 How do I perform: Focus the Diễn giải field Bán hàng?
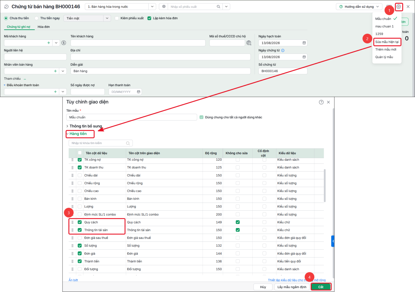click(161, 71)
